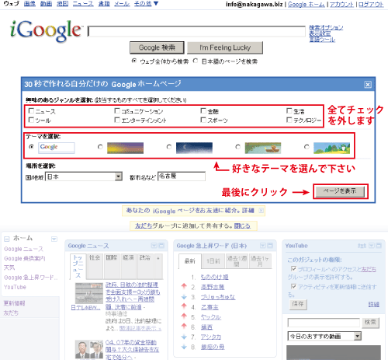Switch to 1日前 tab in trending words gadget
Screen dimensions: 388x360
point(213,261)
